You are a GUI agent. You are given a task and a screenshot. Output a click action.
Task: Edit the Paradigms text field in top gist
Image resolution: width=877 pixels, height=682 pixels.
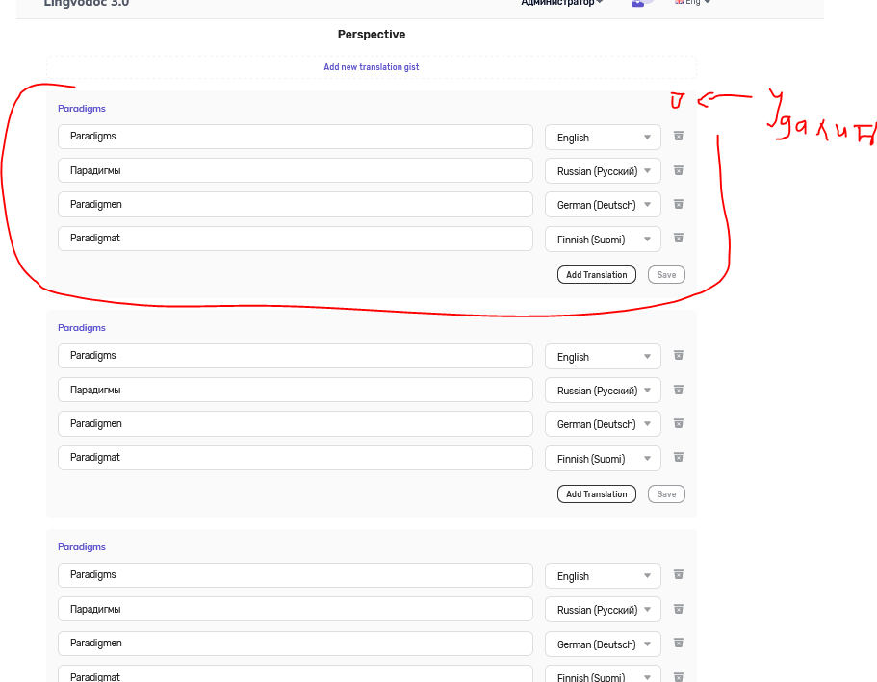(296, 137)
